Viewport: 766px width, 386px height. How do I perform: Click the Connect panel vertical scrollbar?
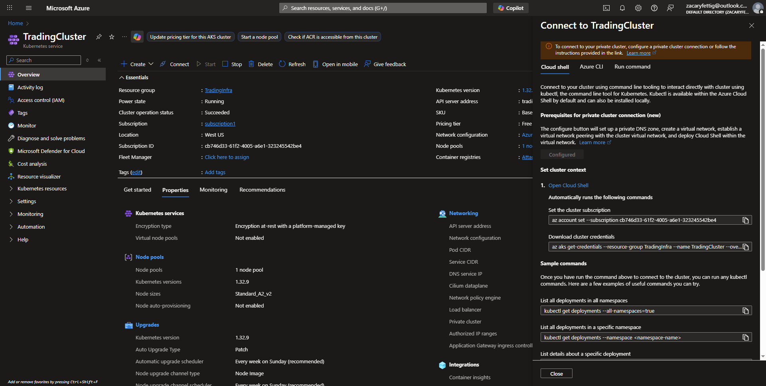[x=763, y=159]
